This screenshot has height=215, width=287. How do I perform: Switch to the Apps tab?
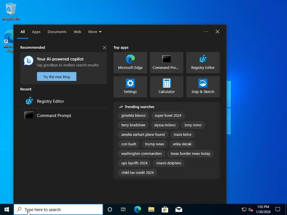pyautogui.click(x=36, y=32)
